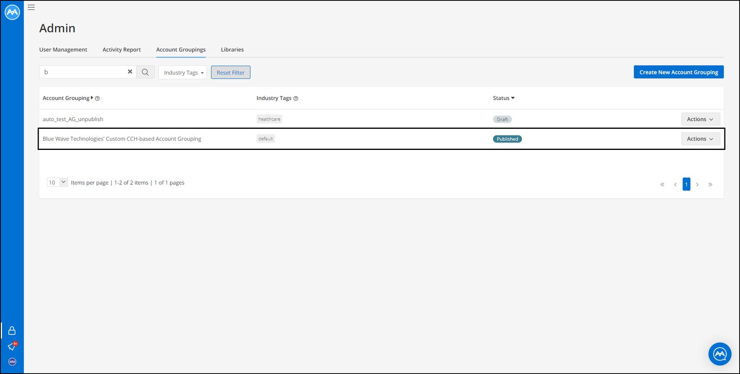Go to the last page of results
The image size is (740, 374).
710,184
